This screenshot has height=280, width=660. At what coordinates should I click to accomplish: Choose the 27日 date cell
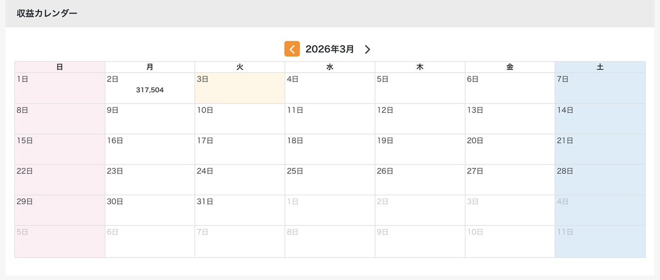[x=510, y=180]
